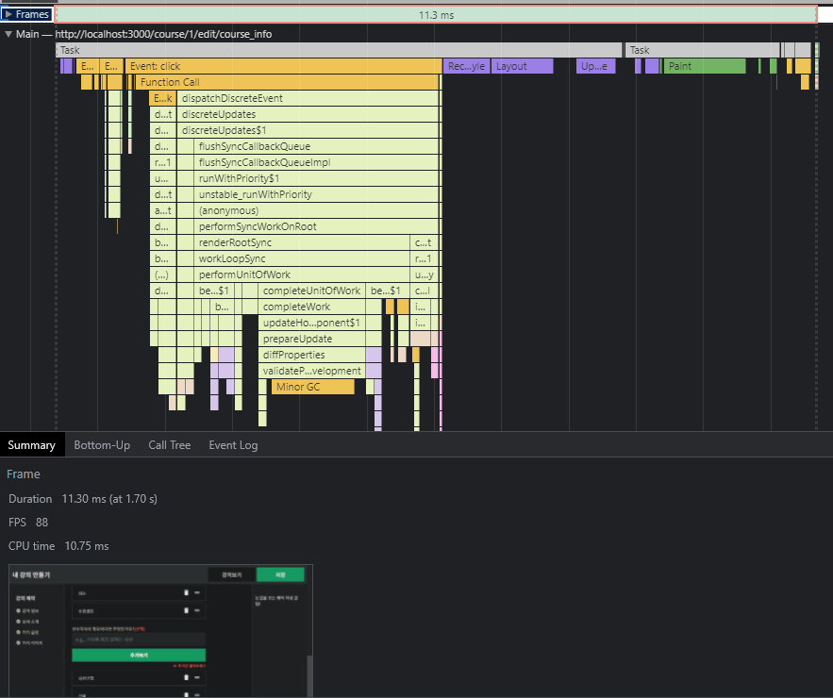Select the Up...e update event
Image resolution: width=833 pixels, height=698 pixels.
pos(595,66)
